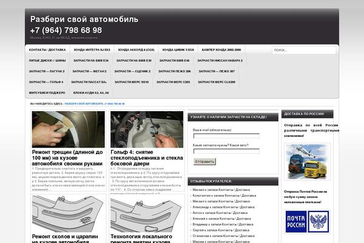The image size is (364, 243).
Task: Open review by Константин
Action: point(224,196)
